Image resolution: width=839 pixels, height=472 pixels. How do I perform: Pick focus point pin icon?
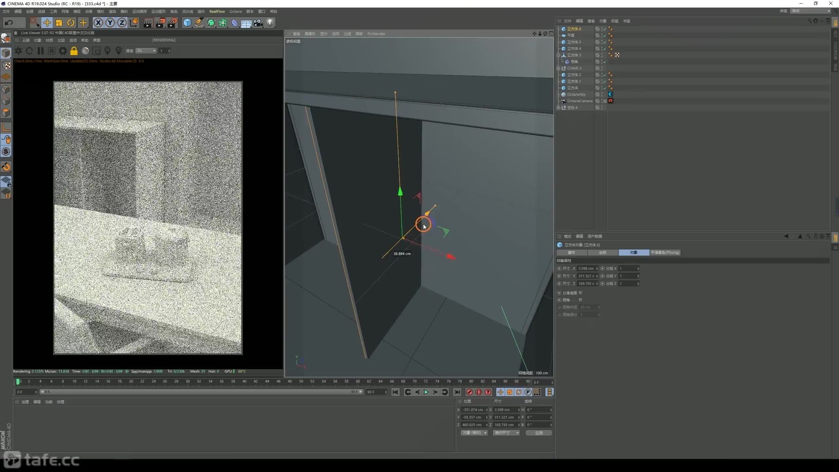point(107,51)
